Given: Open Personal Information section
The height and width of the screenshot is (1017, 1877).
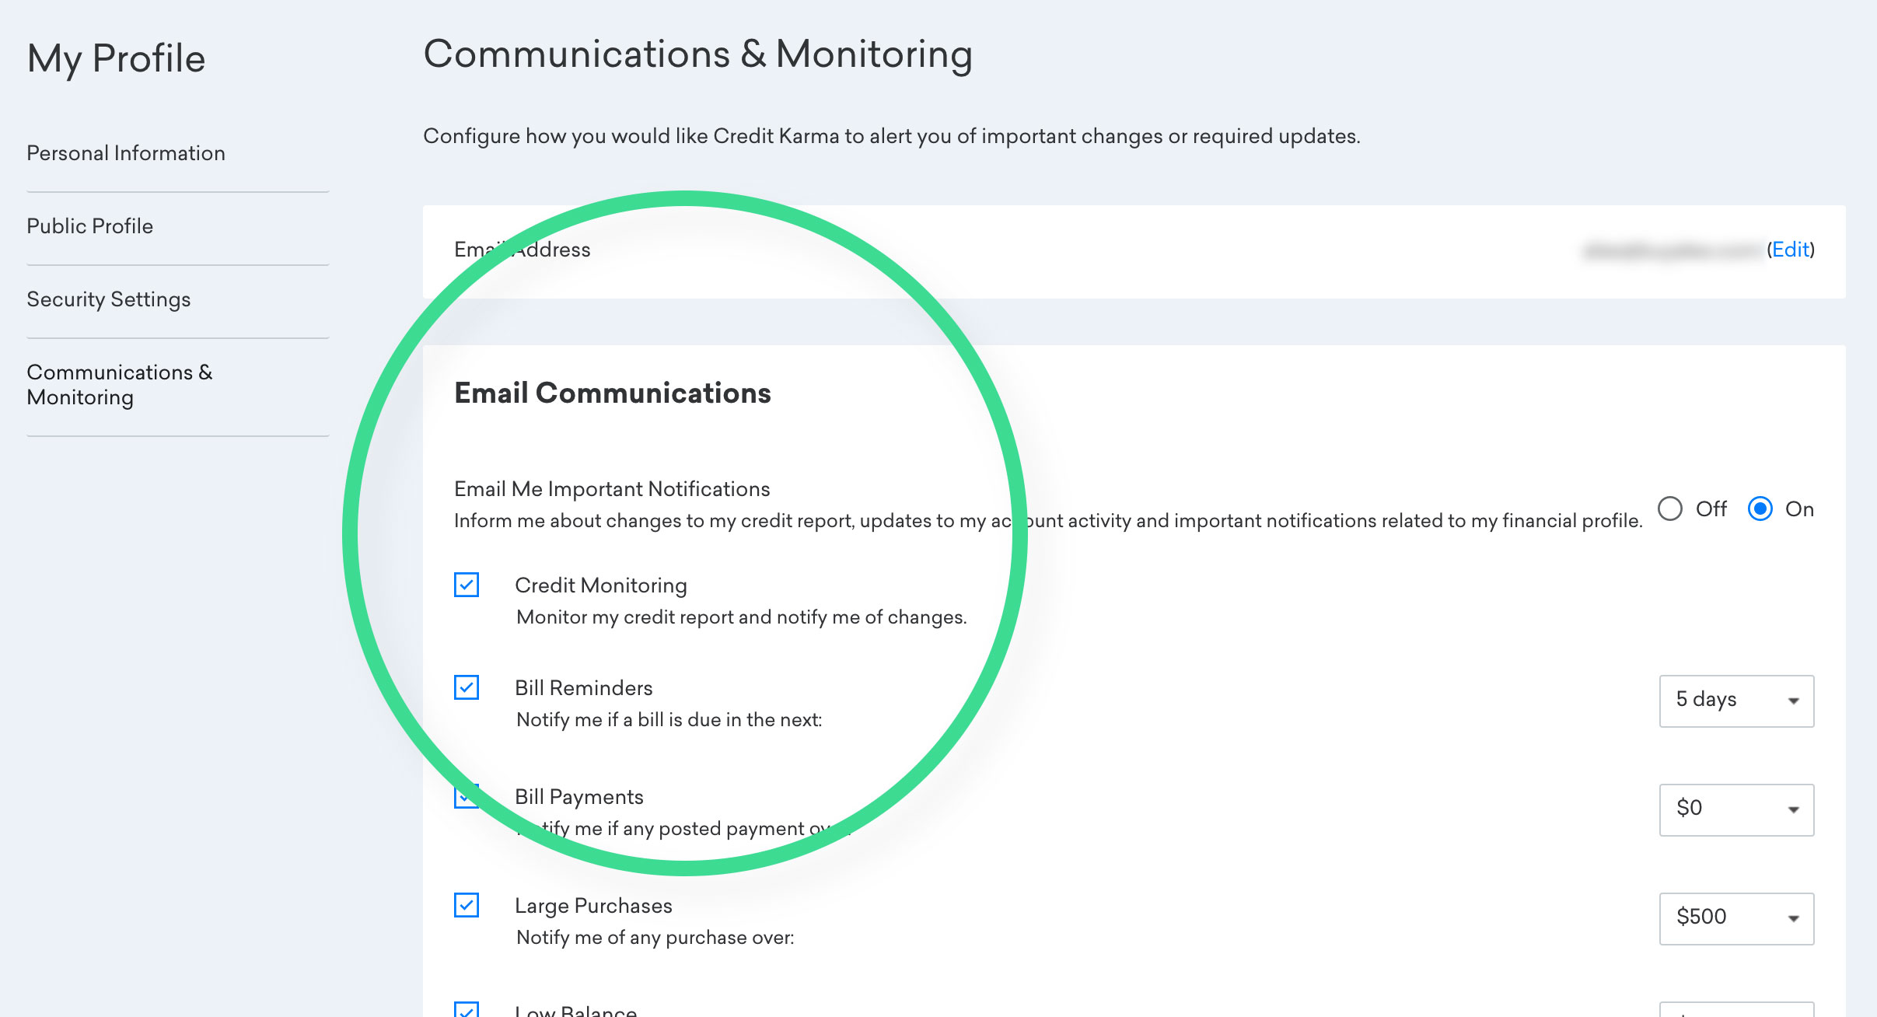Looking at the screenshot, I should pyautogui.click(x=126, y=153).
